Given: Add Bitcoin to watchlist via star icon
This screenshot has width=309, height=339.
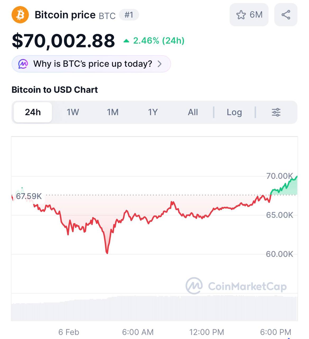Looking at the screenshot, I should click(x=241, y=15).
